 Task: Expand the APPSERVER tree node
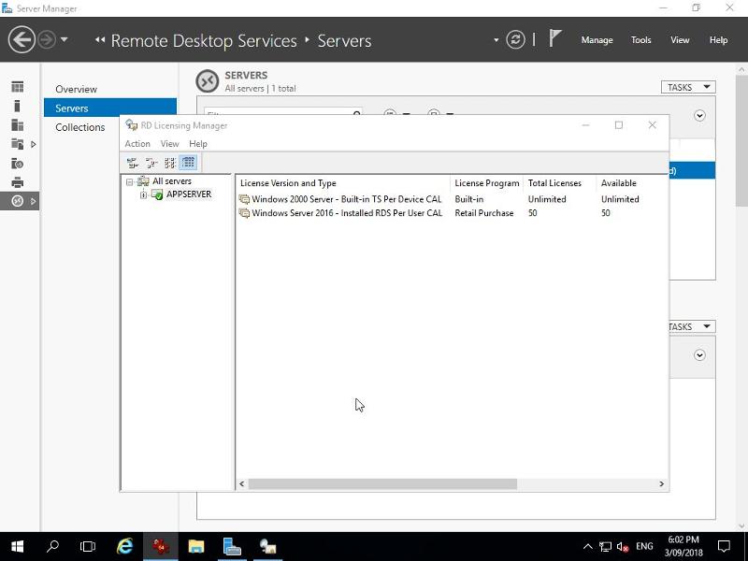tap(143, 194)
